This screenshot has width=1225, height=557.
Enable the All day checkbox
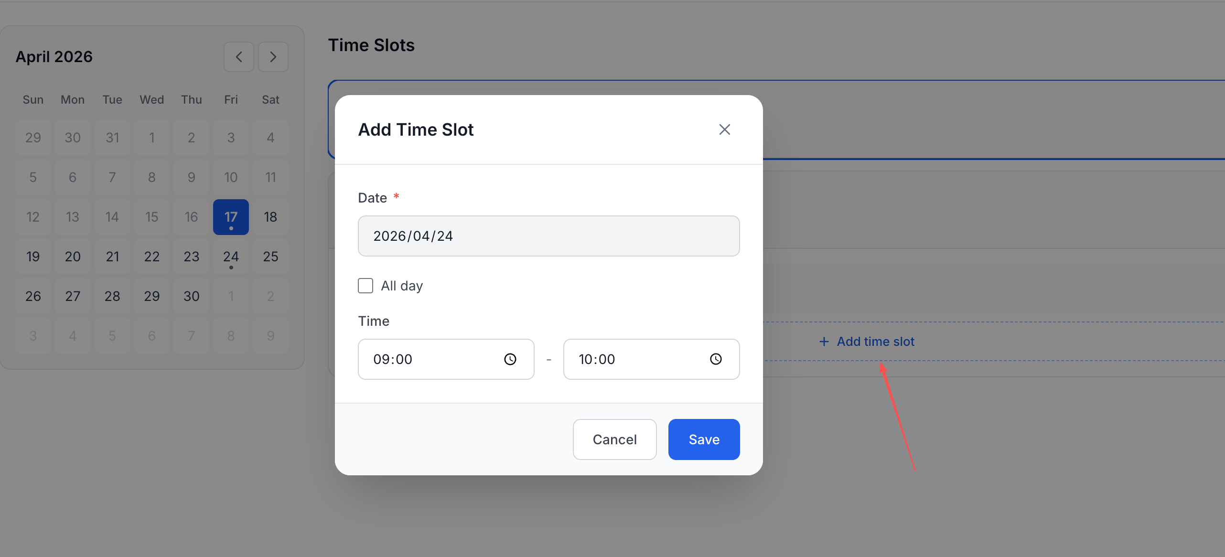point(365,286)
